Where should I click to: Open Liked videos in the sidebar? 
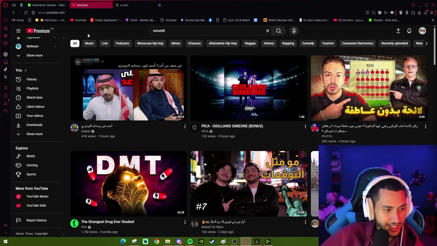pos(35,107)
